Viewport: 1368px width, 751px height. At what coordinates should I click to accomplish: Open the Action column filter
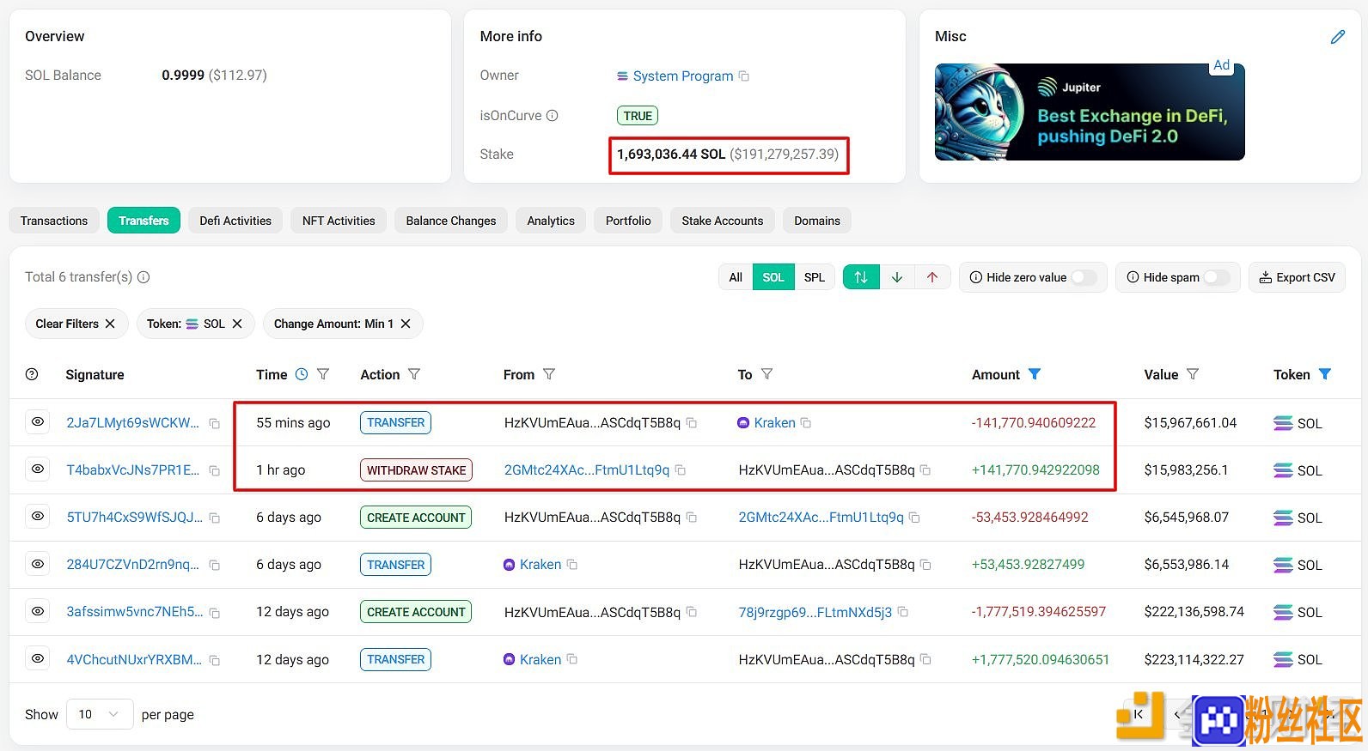(414, 374)
